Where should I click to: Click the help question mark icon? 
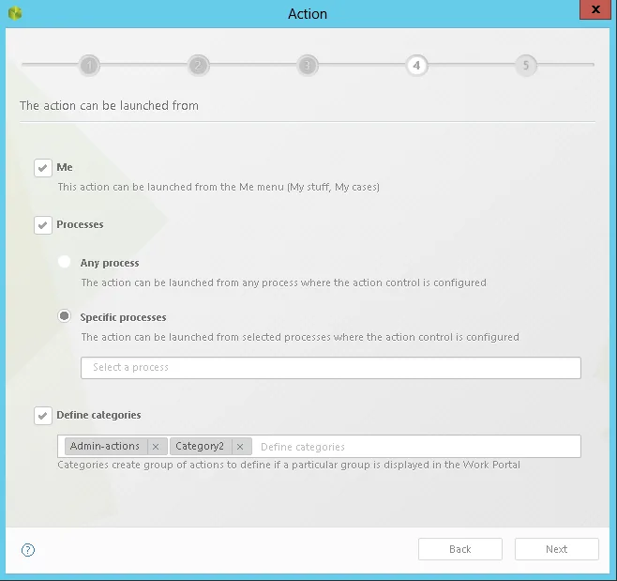coord(28,550)
